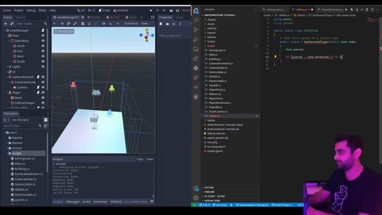Open the AssetLib workspace
The image size is (382, 215).
coord(121,10)
